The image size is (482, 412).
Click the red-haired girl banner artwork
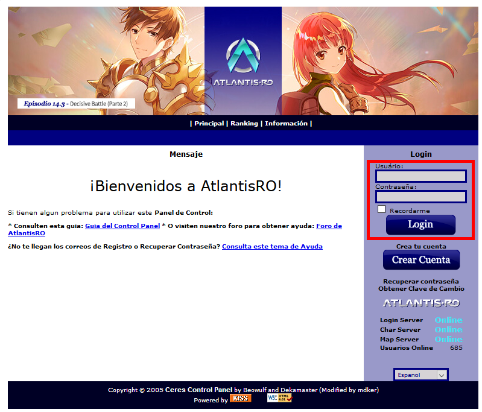[x=379, y=61]
